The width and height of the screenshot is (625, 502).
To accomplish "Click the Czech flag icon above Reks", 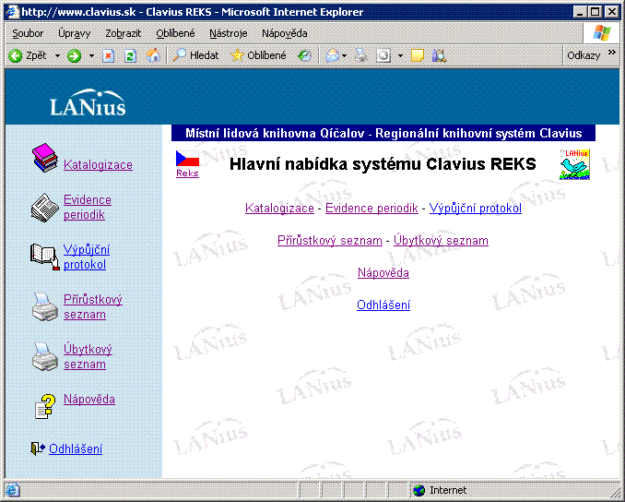I will [x=187, y=159].
